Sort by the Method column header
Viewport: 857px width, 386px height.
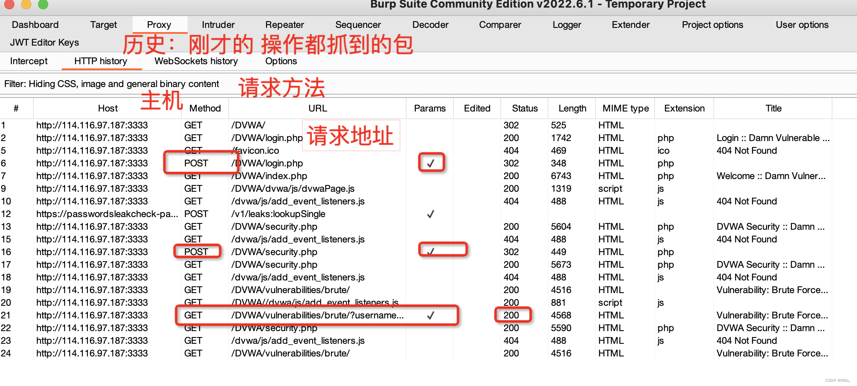point(205,109)
